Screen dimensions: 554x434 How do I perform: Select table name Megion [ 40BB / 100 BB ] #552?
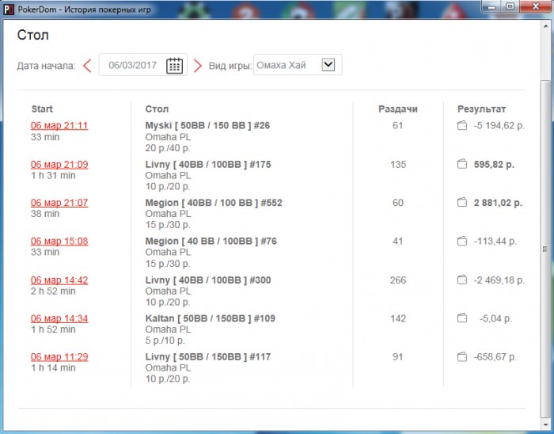[214, 203]
